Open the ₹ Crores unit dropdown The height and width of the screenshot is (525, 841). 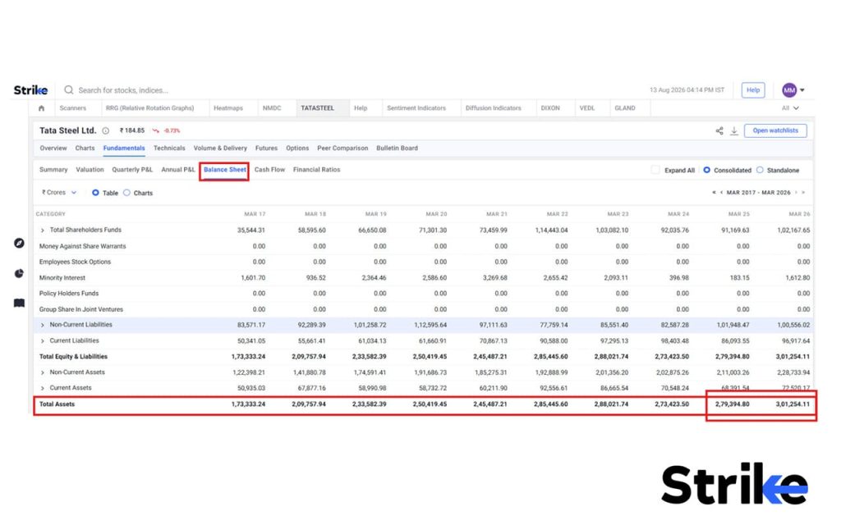pos(59,192)
